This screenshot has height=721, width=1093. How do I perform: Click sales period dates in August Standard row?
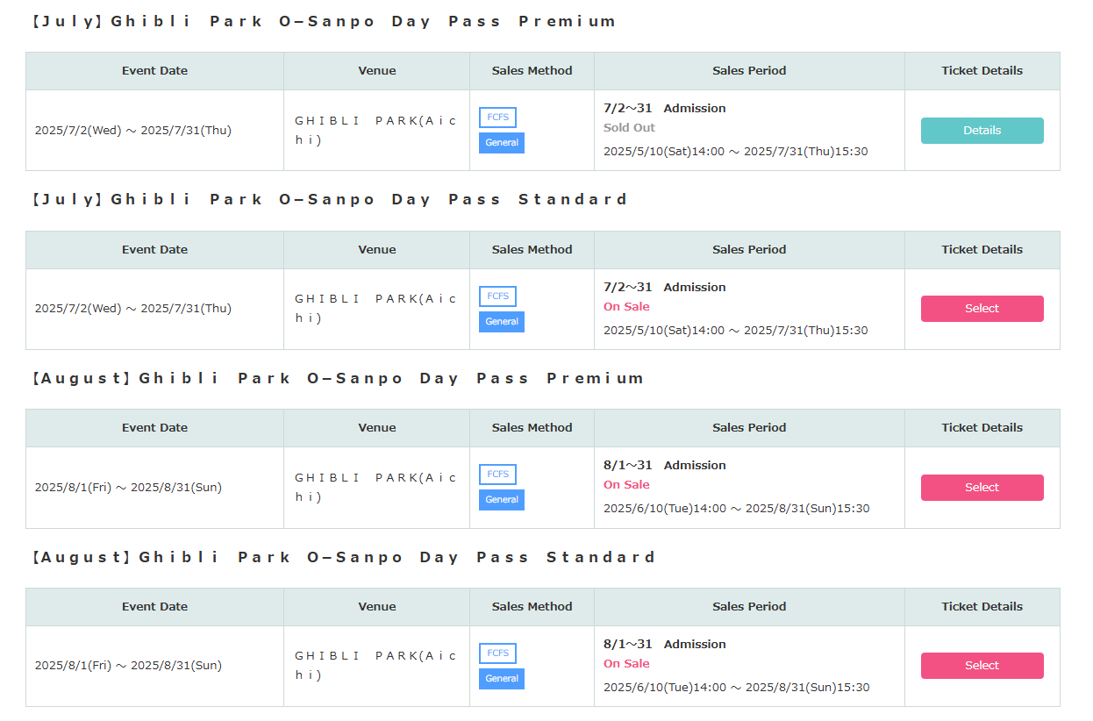pos(737,688)
